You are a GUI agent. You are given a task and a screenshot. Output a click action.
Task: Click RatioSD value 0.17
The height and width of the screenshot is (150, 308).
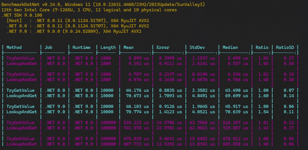[x=289, y=128]
